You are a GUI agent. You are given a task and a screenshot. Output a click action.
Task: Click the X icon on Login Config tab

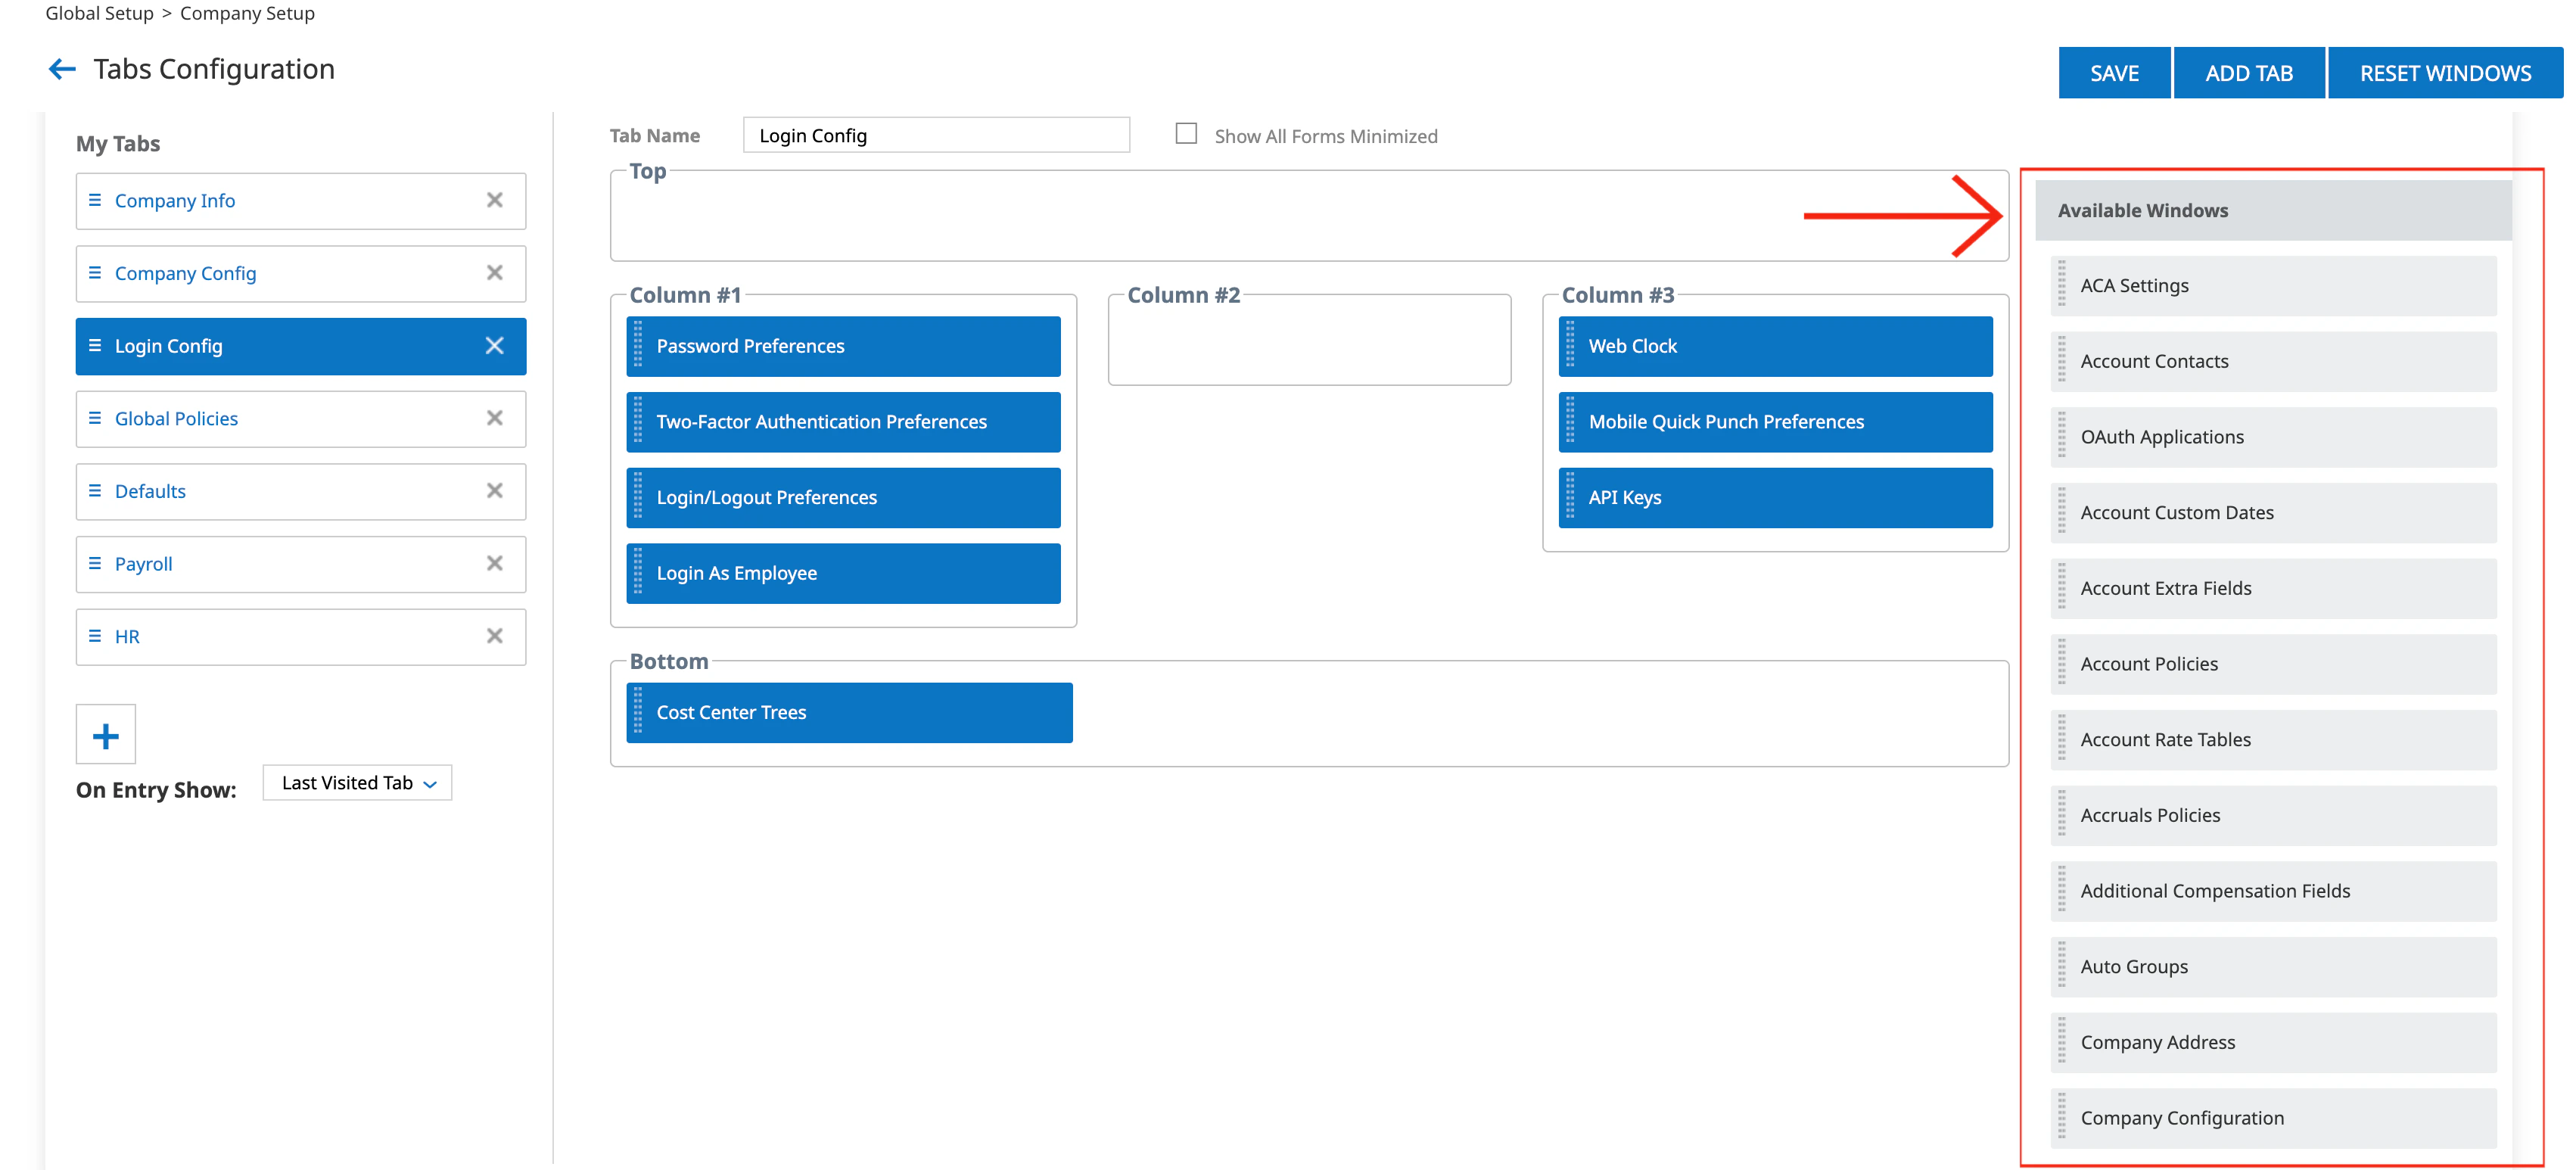point(494,345)
